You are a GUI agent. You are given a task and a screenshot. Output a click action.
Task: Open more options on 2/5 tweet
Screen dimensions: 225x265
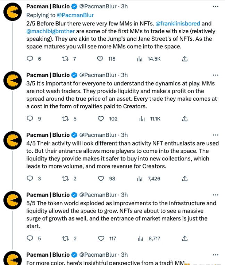[216, 7]
